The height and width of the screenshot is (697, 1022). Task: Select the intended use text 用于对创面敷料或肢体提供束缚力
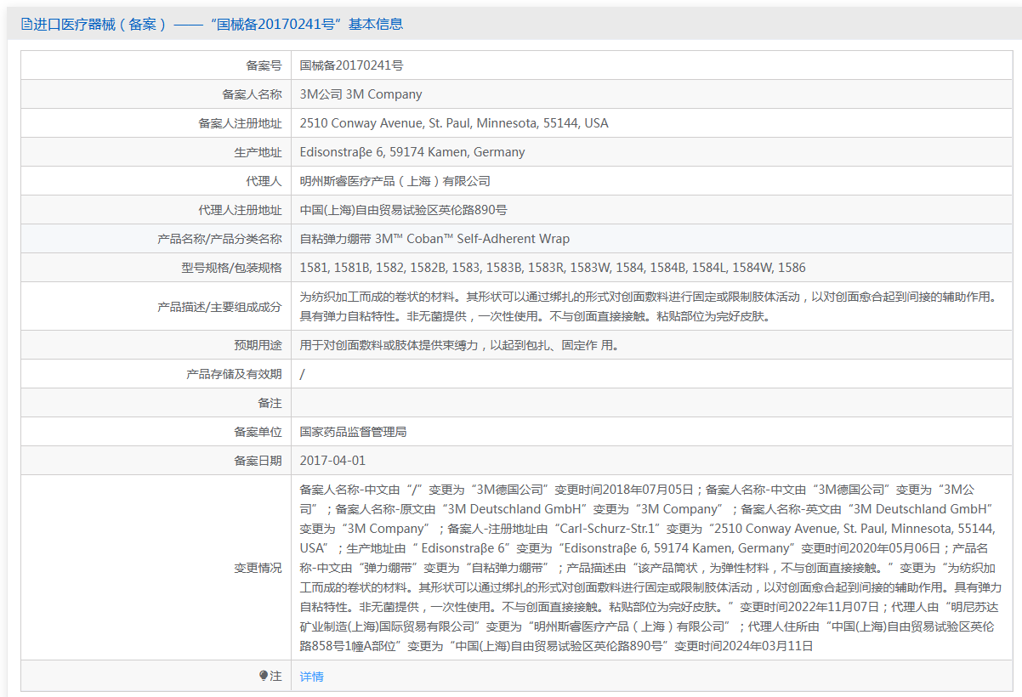point(459,345)
